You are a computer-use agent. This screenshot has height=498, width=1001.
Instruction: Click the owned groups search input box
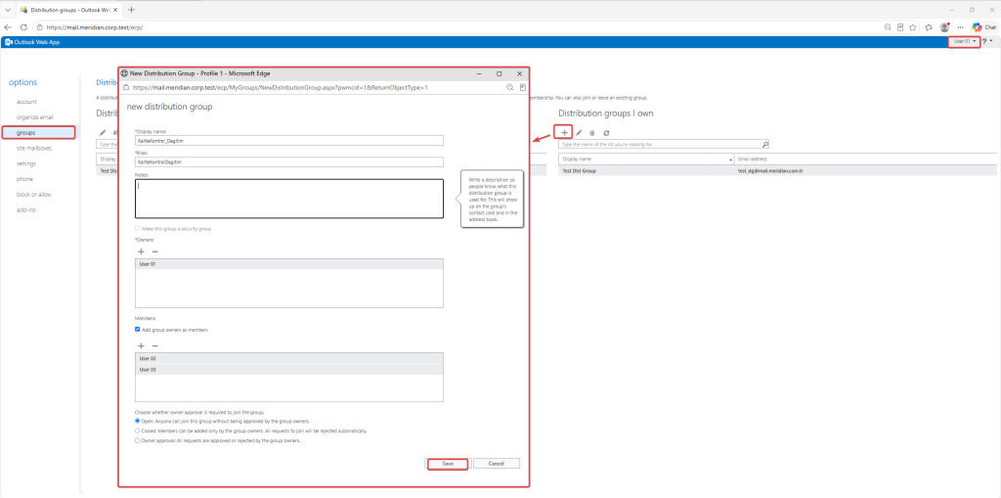pos(660,145)
